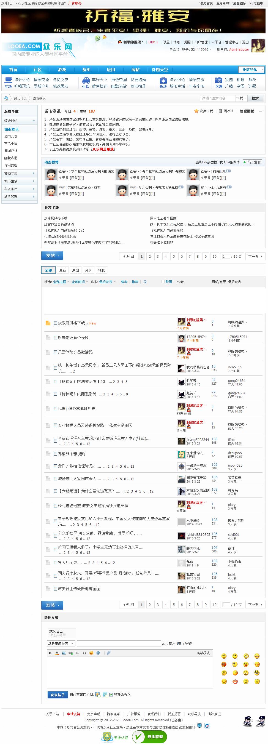268x745 pixels.
Task: Click the refresh icon in the filter bar
Action: (145, 282)
